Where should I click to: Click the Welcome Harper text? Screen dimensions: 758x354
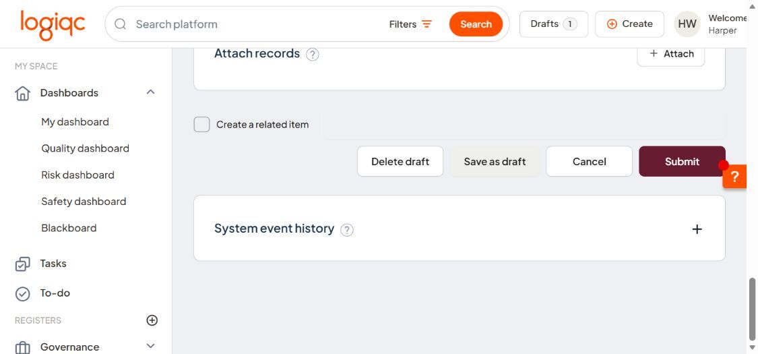728,24
